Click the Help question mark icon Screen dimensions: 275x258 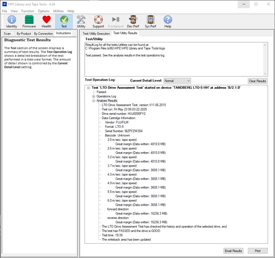pos(168,21)
